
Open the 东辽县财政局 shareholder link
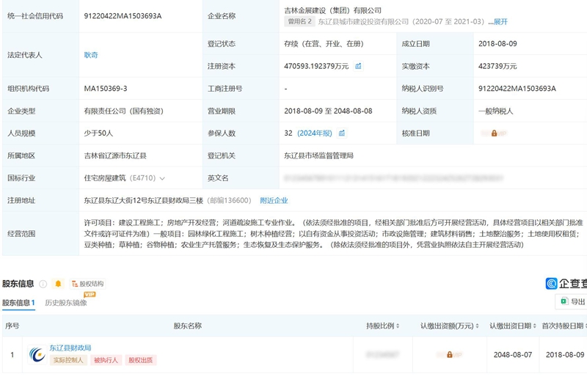(x=70, y=348)
